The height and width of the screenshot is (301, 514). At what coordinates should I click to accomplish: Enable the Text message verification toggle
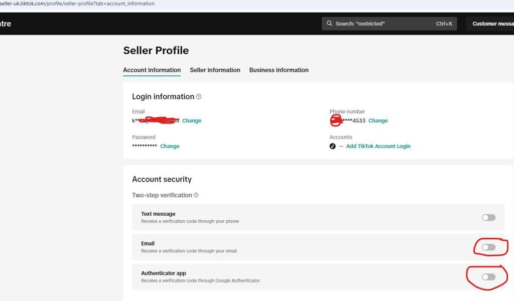coord(488,218)
